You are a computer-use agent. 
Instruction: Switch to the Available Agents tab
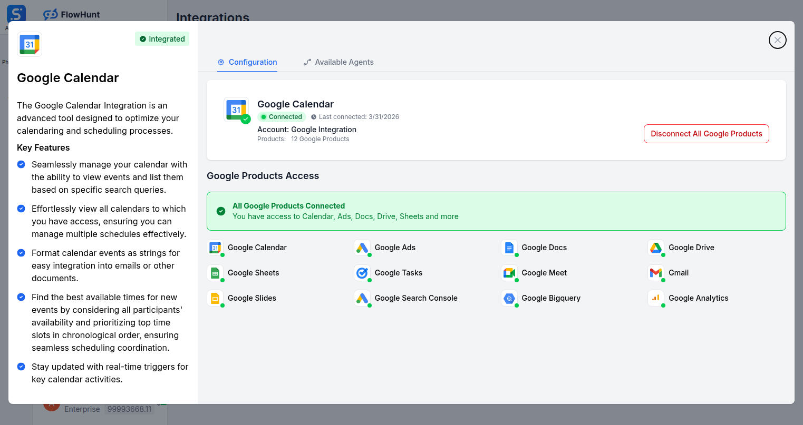coord(338,62)
